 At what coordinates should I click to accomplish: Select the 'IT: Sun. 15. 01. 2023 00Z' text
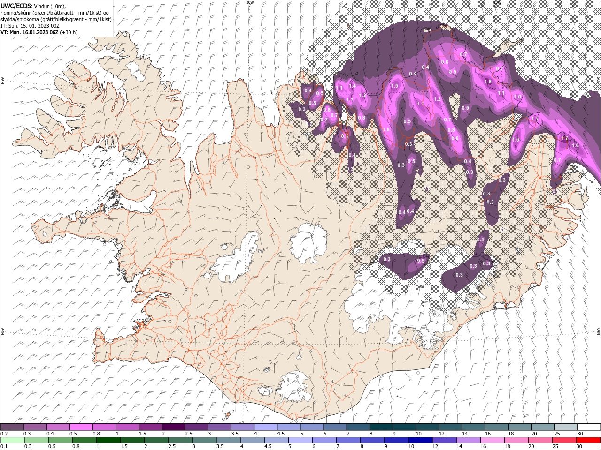coord(31,26)
